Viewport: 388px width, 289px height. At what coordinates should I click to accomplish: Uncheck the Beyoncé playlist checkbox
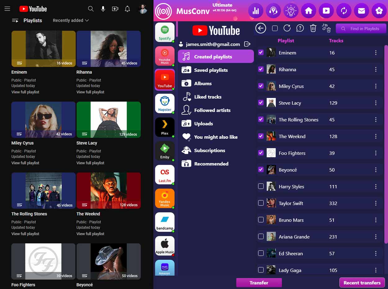tap(261, 169)
